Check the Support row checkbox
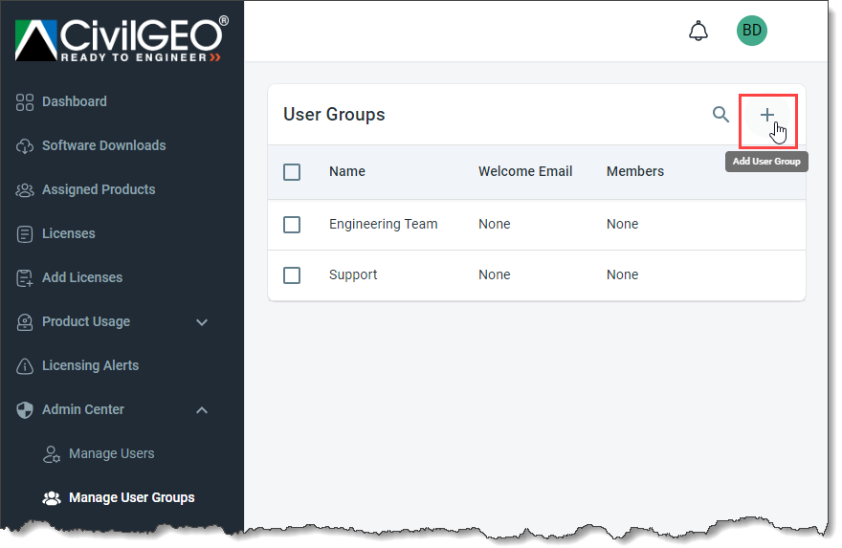 pos(292,275)
